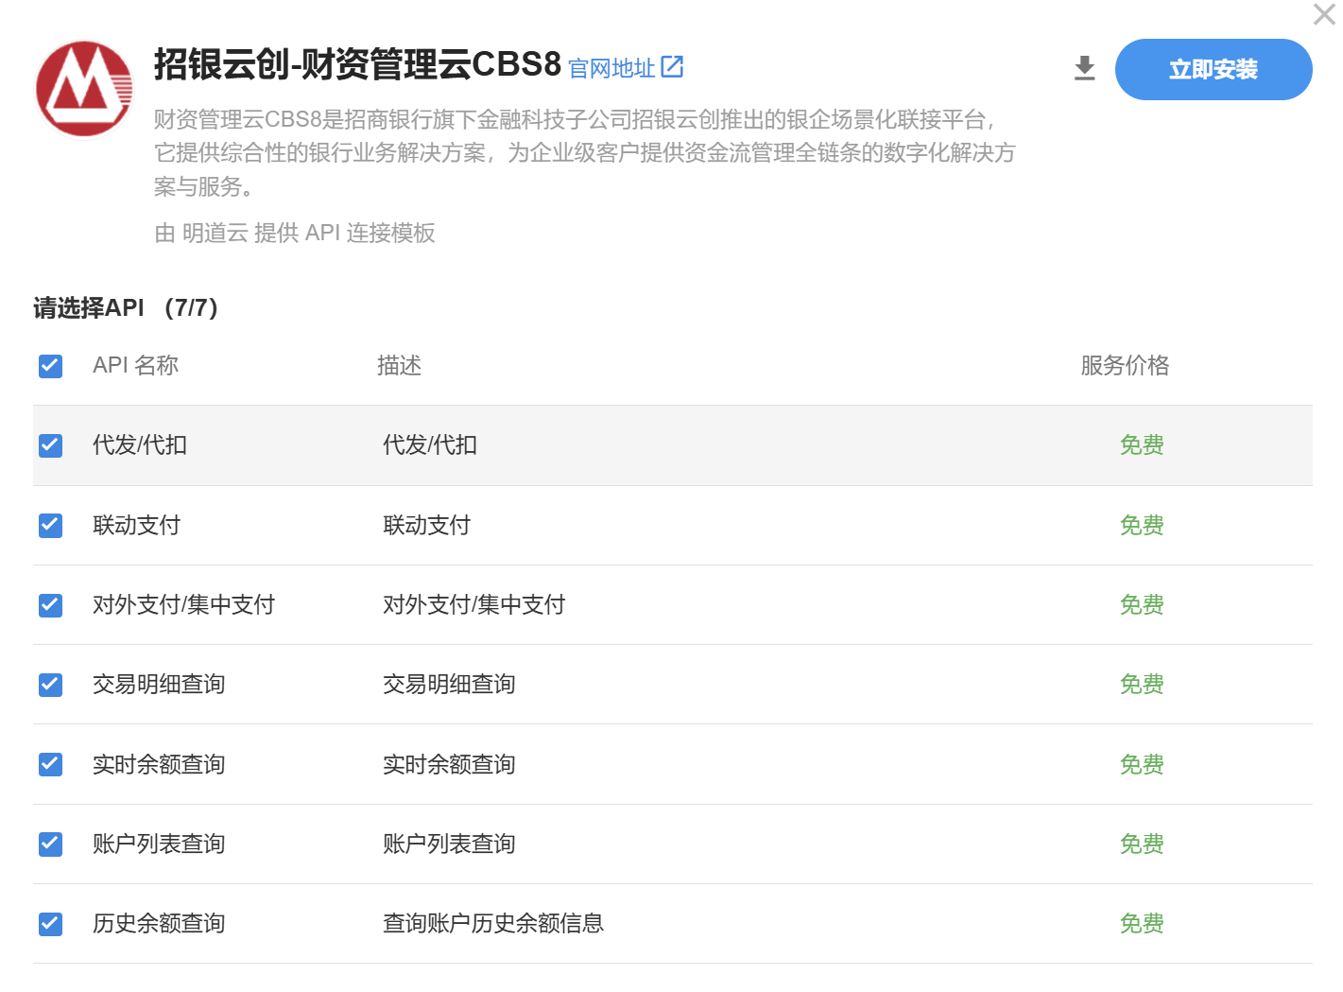The image size is (1343, 992).
Task: Uncheck the 对外支付/集中支付 checkbox
Action: (50, 605)
